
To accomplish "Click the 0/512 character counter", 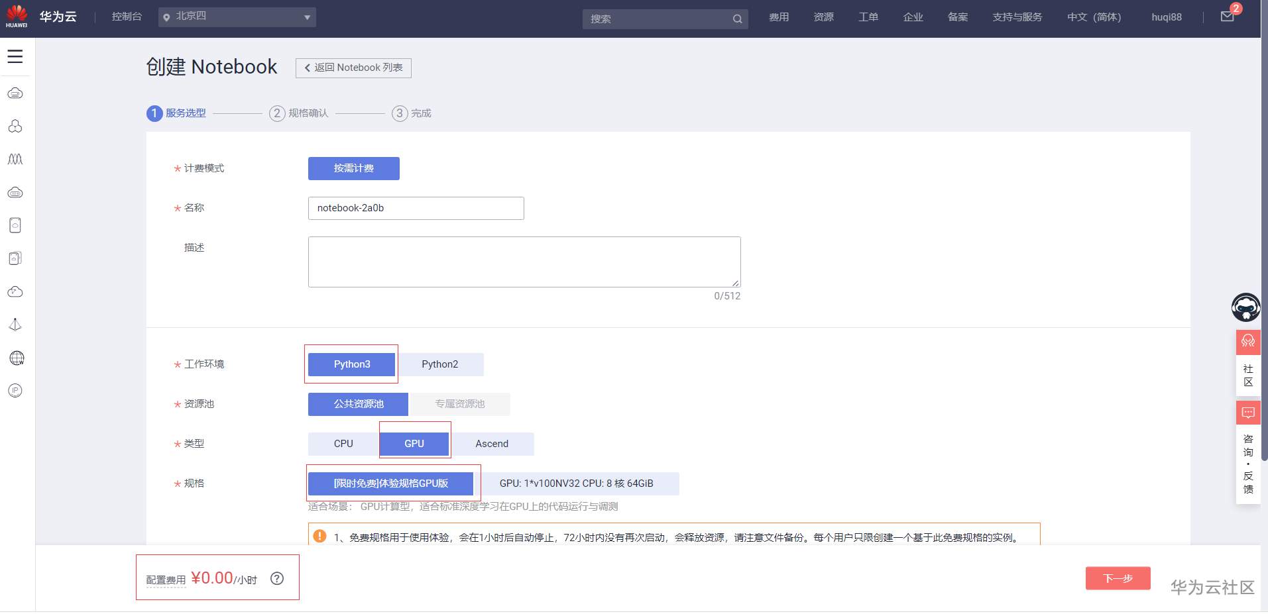I will pyautogui.click(x=727, y=296).
